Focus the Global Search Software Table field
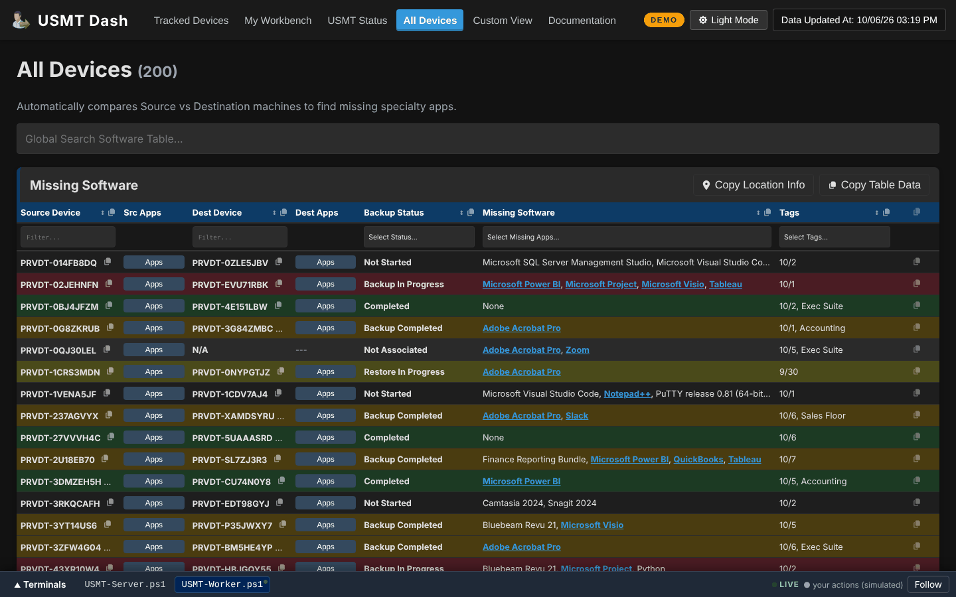Screen dimensions: 956x597 pos(478,139)
